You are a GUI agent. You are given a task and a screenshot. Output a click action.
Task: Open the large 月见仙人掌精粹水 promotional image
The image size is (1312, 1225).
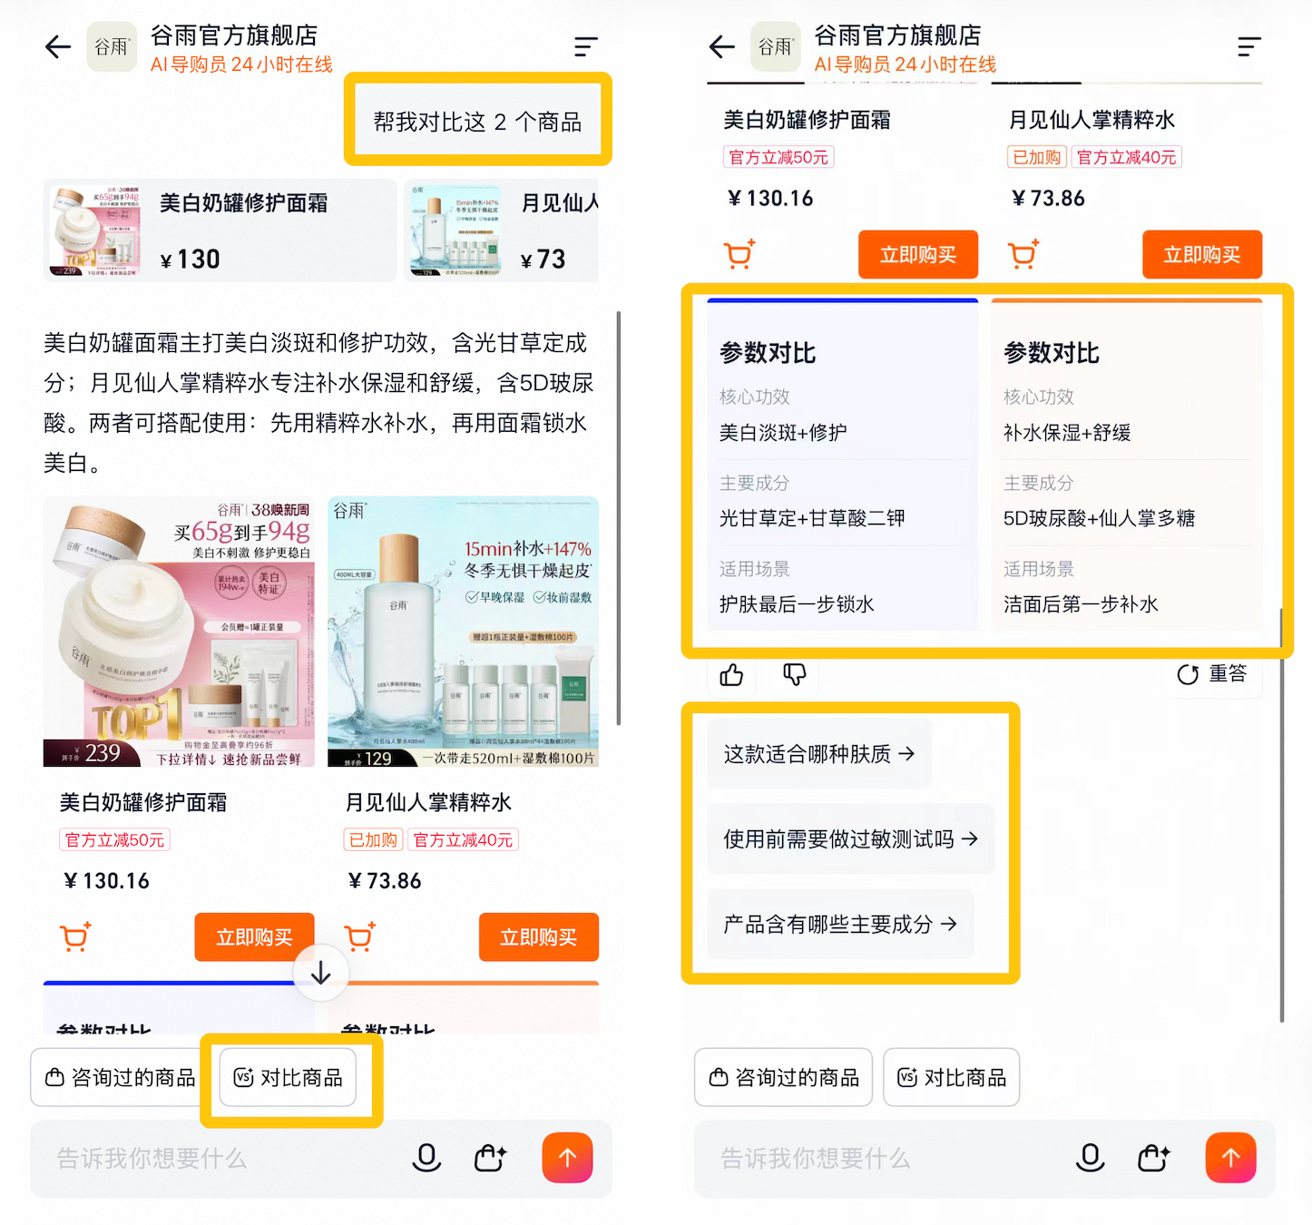click(463, 632)
